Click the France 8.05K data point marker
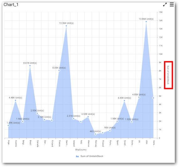This screenshot has height=167, width=179. tap(59, 70)
